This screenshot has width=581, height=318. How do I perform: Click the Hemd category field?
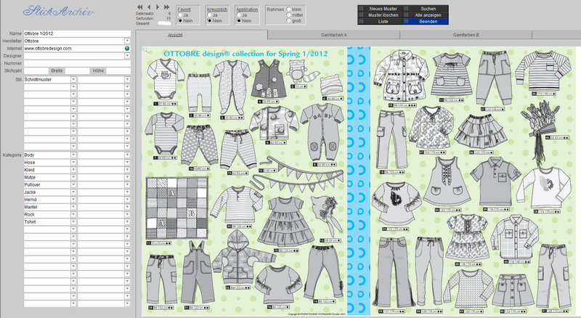(x=47, y=200)
